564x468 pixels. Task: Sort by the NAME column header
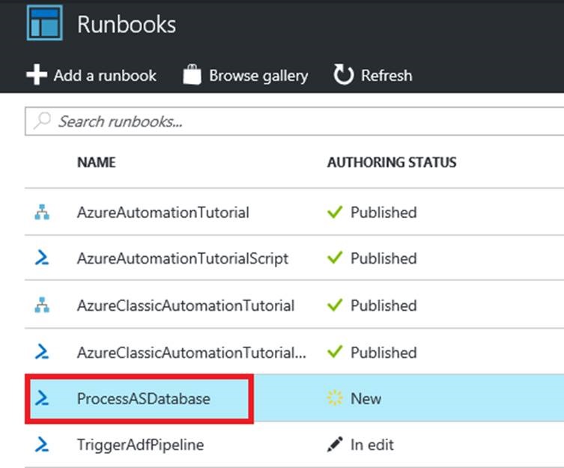pos(96,162)
